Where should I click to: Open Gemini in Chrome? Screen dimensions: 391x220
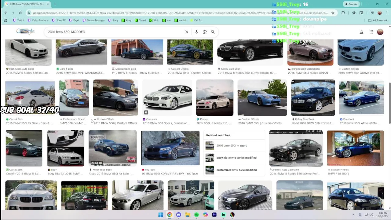point(351,4)
